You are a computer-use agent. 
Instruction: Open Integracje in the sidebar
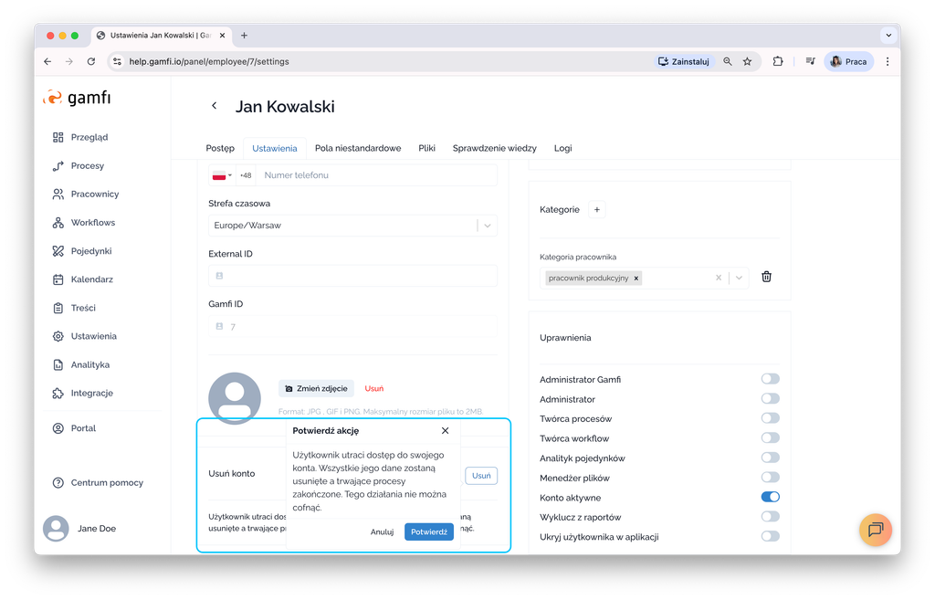91,393
